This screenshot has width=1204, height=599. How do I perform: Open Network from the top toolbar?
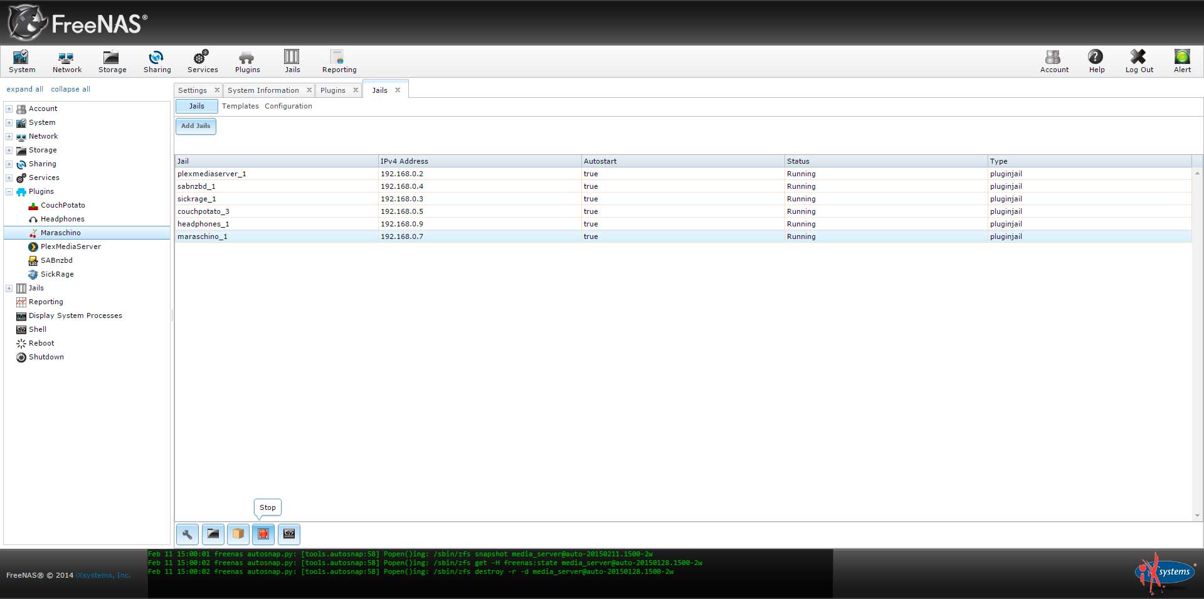tap(66, 61)
